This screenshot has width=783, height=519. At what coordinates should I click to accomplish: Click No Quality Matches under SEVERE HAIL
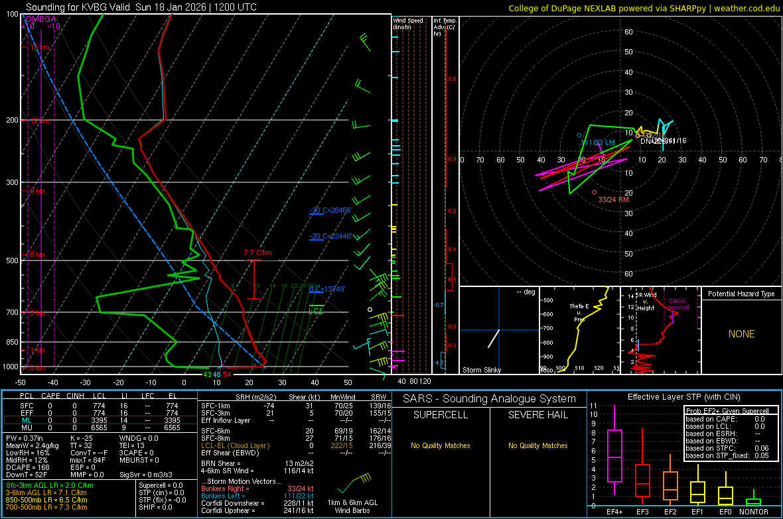click(x=537, y=445)
